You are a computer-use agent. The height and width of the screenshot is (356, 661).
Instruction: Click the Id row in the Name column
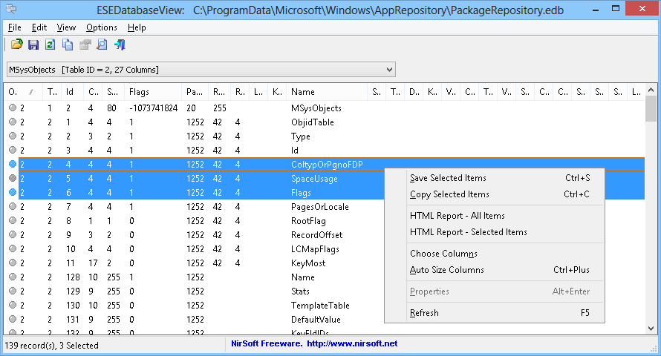click(295, 151)
